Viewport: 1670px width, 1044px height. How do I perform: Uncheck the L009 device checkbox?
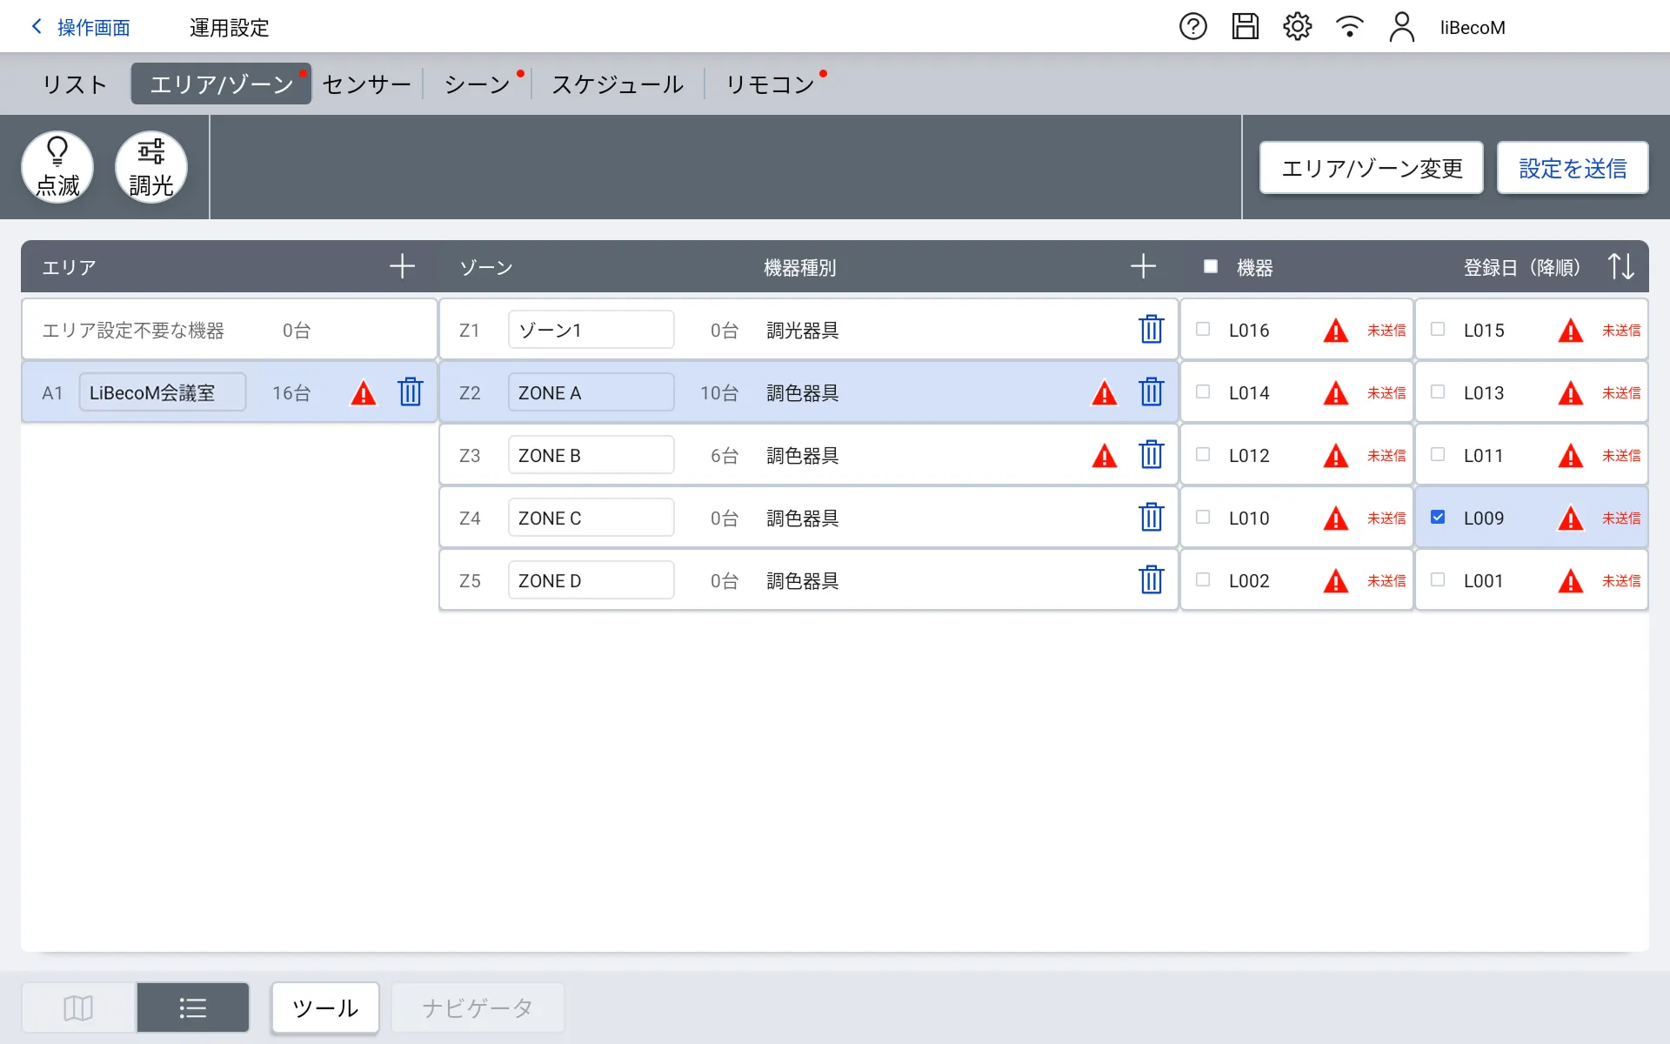click(x=1438, y=517)
